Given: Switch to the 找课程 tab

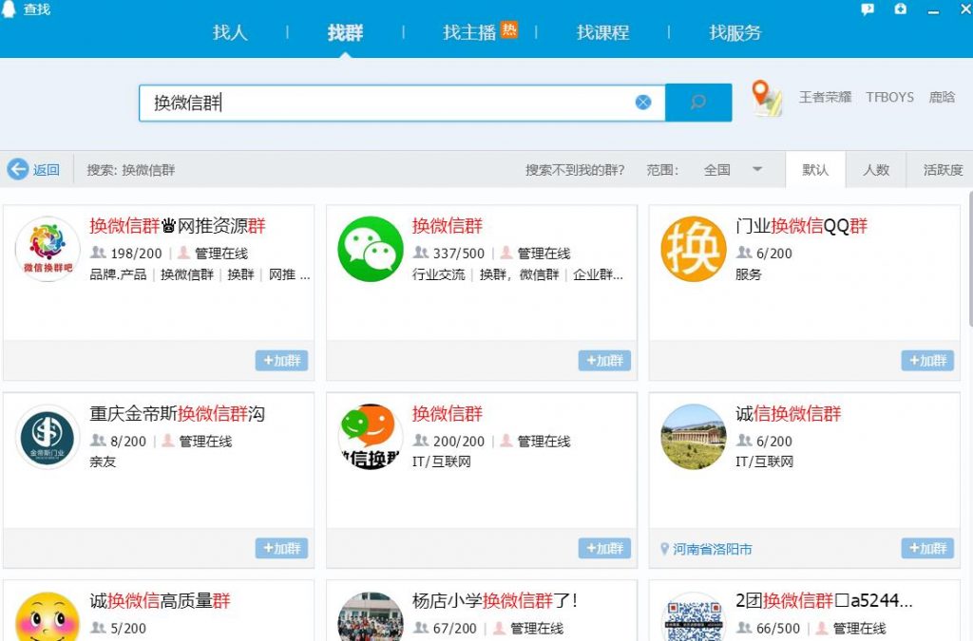Looking at the screenshot, I should [602, 32].
